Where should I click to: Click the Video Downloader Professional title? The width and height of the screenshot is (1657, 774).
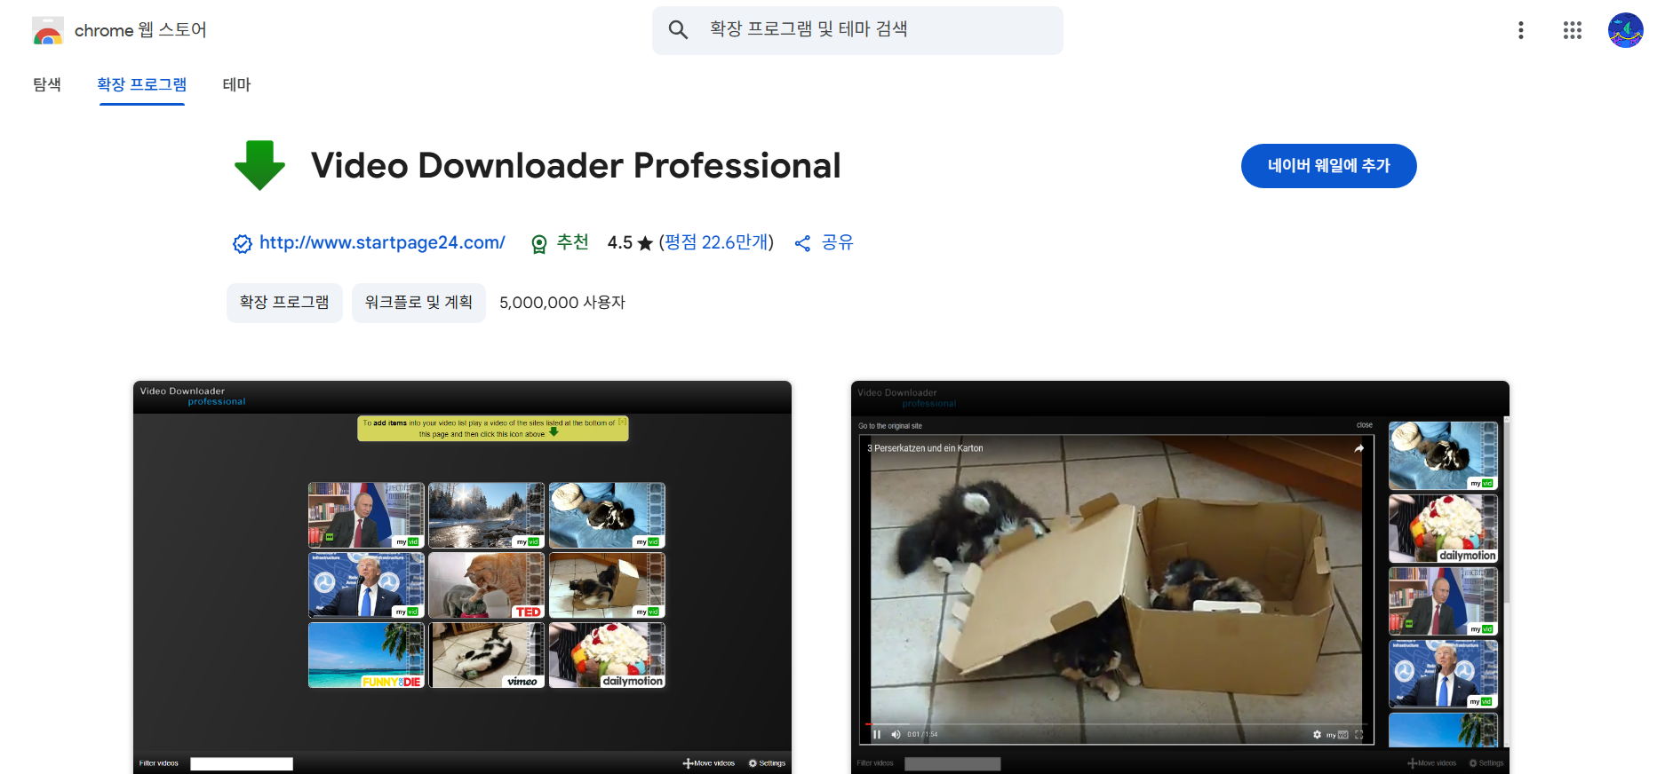tap(576, 166)
